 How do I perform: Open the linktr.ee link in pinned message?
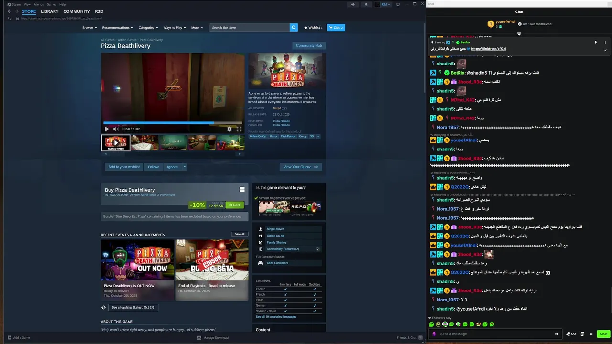pos(488,49)
